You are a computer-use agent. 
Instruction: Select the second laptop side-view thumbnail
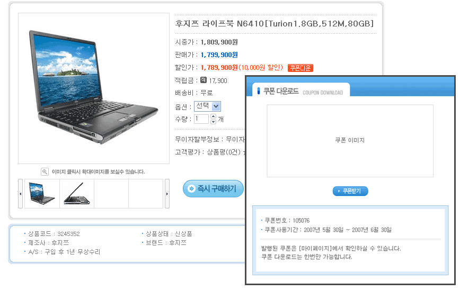pos(77,194)
